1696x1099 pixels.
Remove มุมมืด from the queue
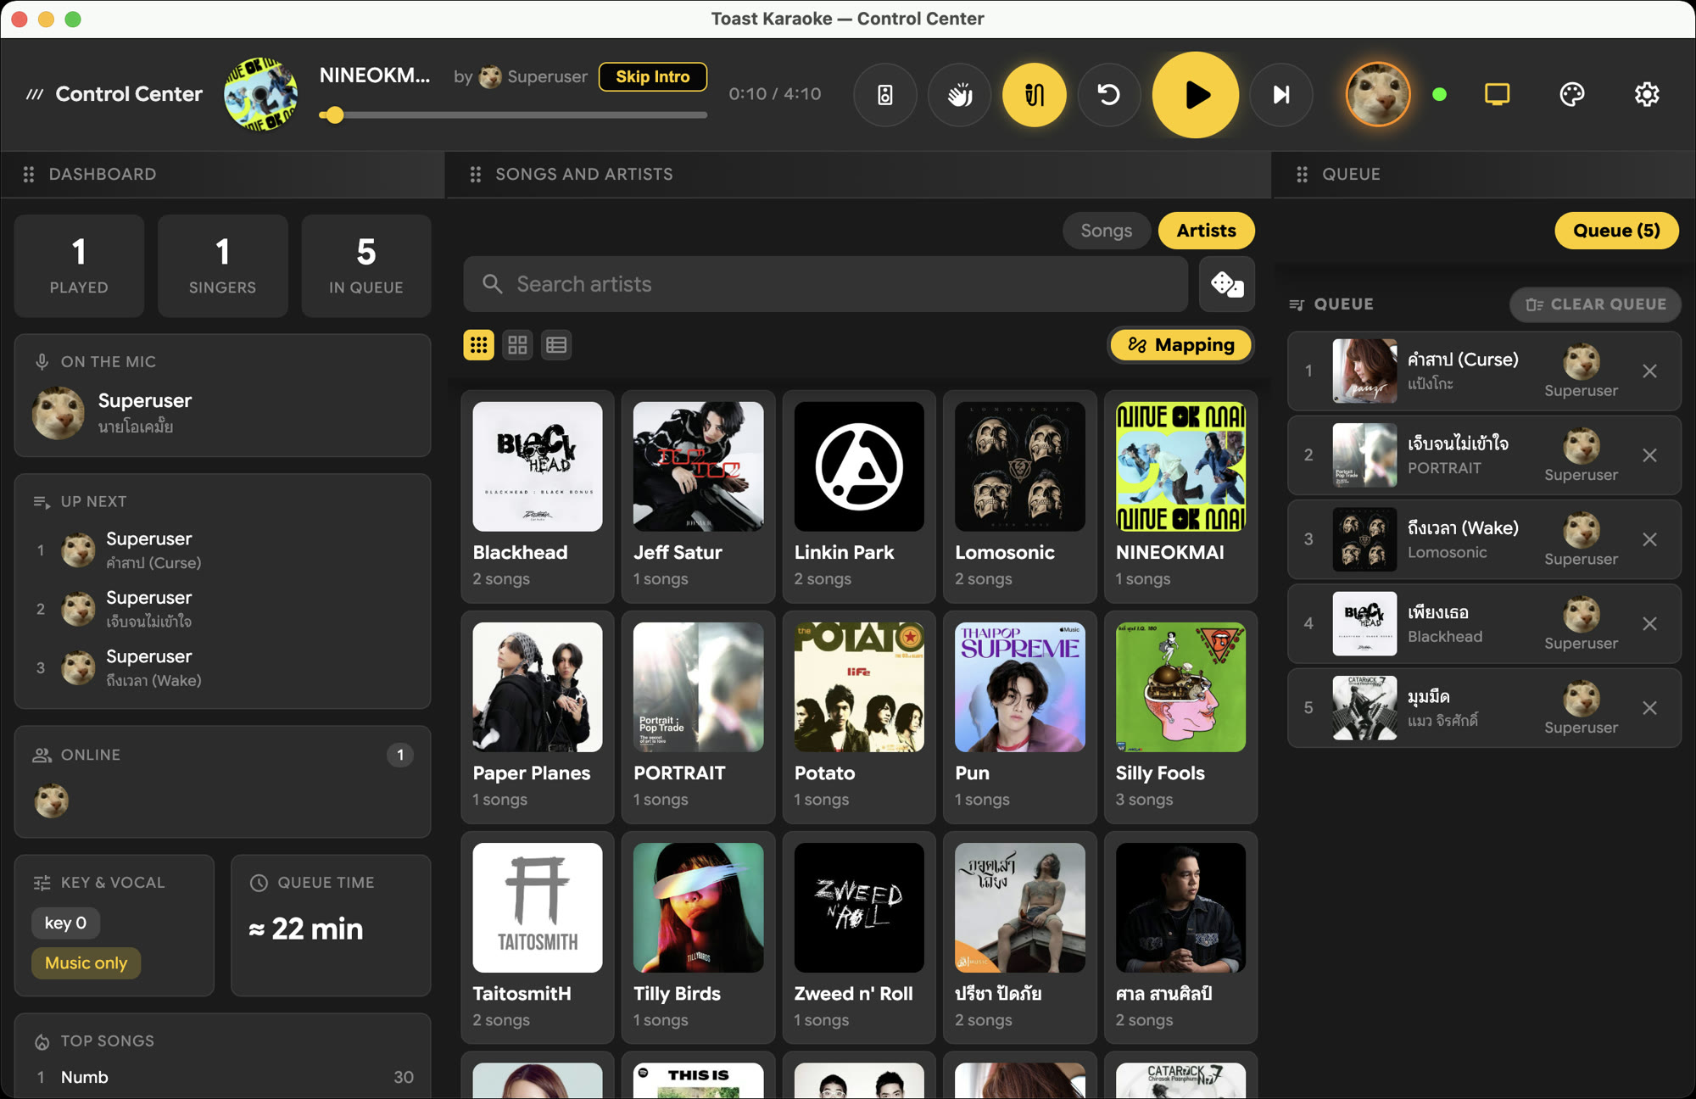pyautogui.click(x=1649, y=708)
